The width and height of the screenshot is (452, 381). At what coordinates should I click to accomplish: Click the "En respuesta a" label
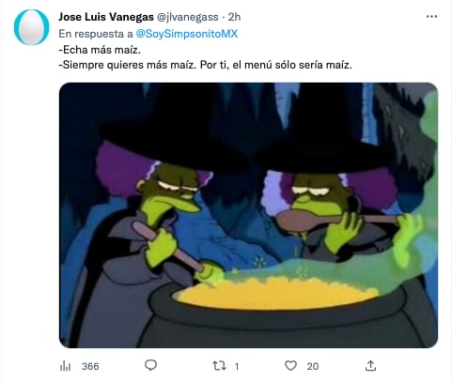click(96, 34)
